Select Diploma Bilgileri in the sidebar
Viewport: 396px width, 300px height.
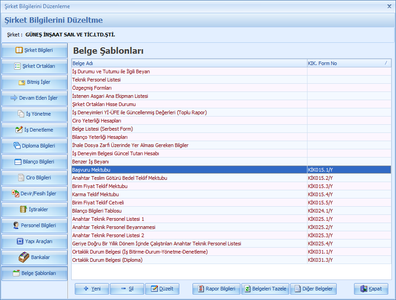click(x=34, y=146)
